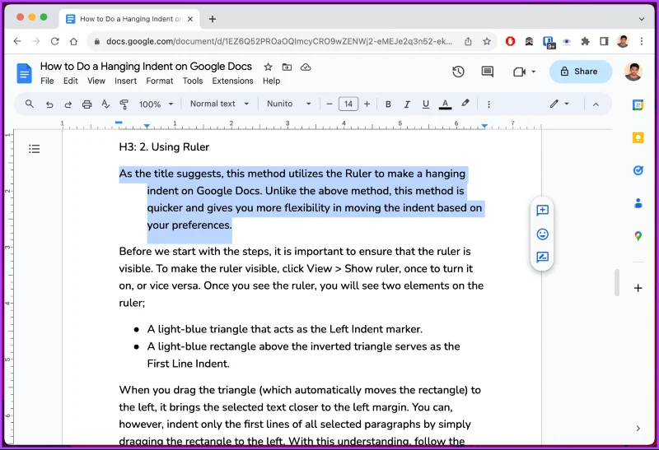Bookmark this page with the star
Image resolution: width=659 pixels, height=450 pixels.
click(487, 41)
